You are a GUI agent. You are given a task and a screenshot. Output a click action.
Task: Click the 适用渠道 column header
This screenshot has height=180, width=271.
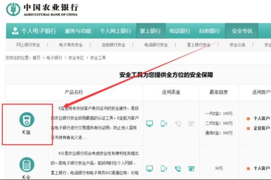click(171, 92)
